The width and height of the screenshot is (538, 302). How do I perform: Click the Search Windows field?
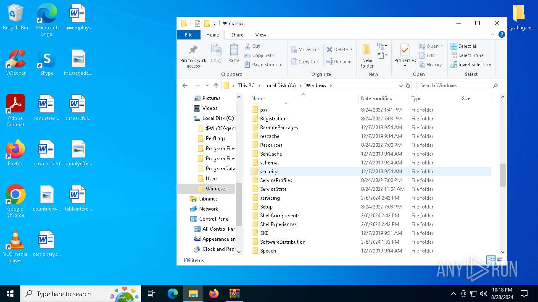point(459,86)
